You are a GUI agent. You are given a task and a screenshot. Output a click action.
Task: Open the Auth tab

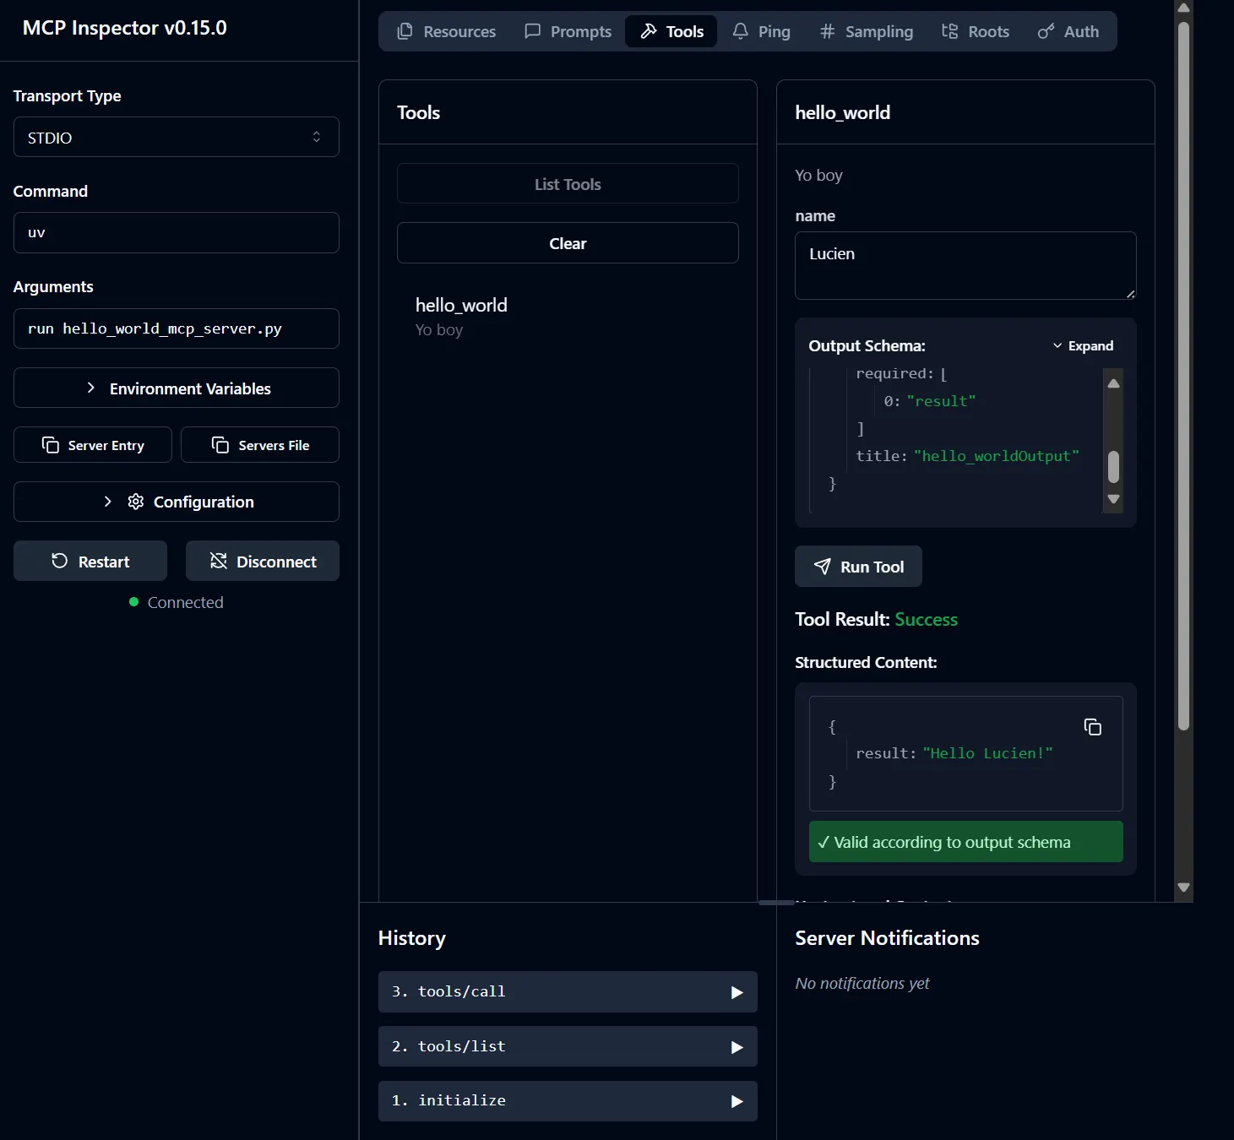tap(1068, 31)
